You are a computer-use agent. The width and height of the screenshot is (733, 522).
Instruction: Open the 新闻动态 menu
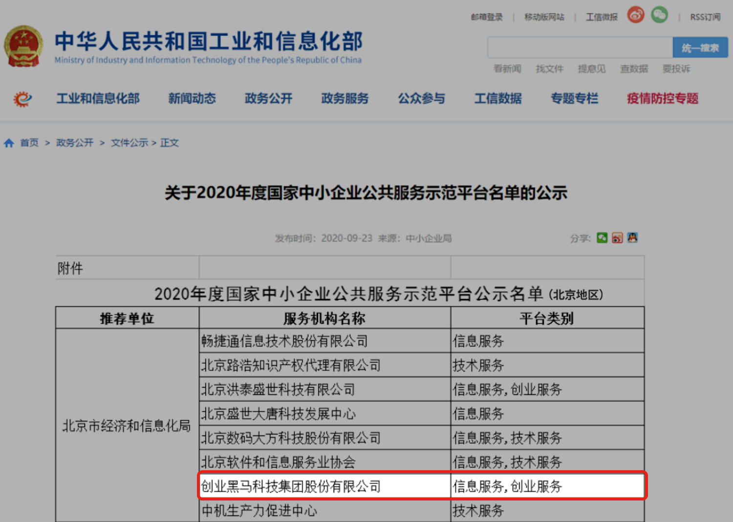pos(192,99)
